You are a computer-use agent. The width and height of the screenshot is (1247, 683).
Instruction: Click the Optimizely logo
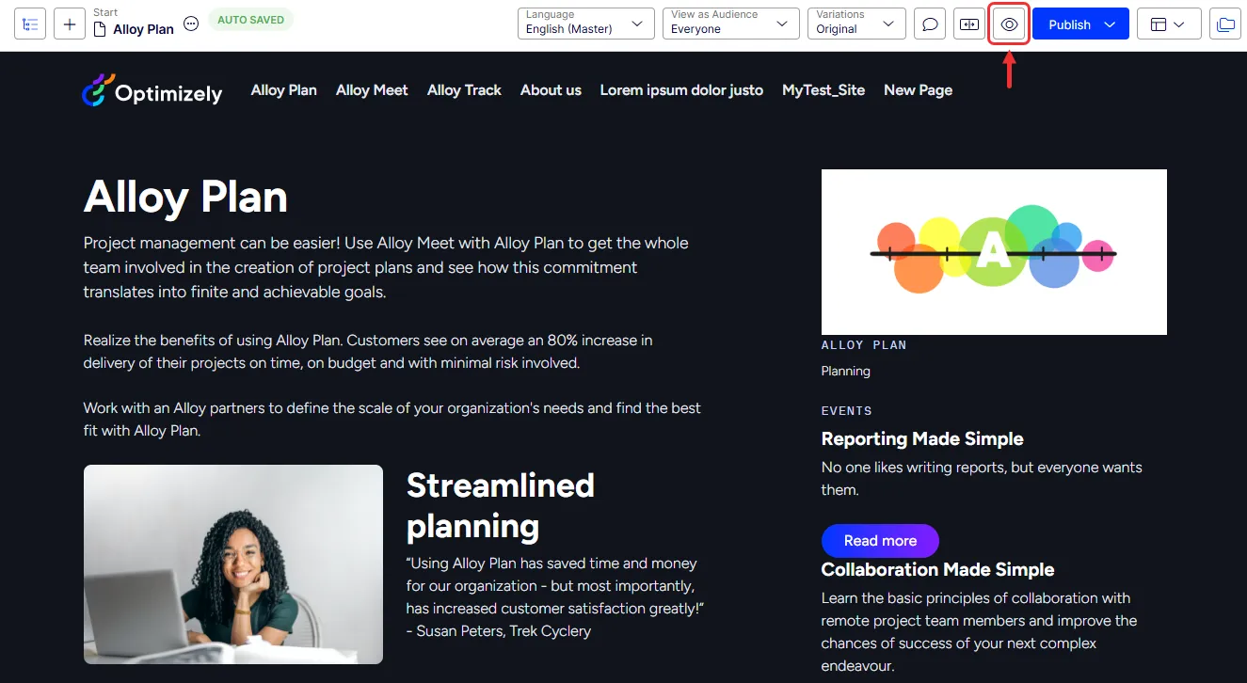(152, 90)
